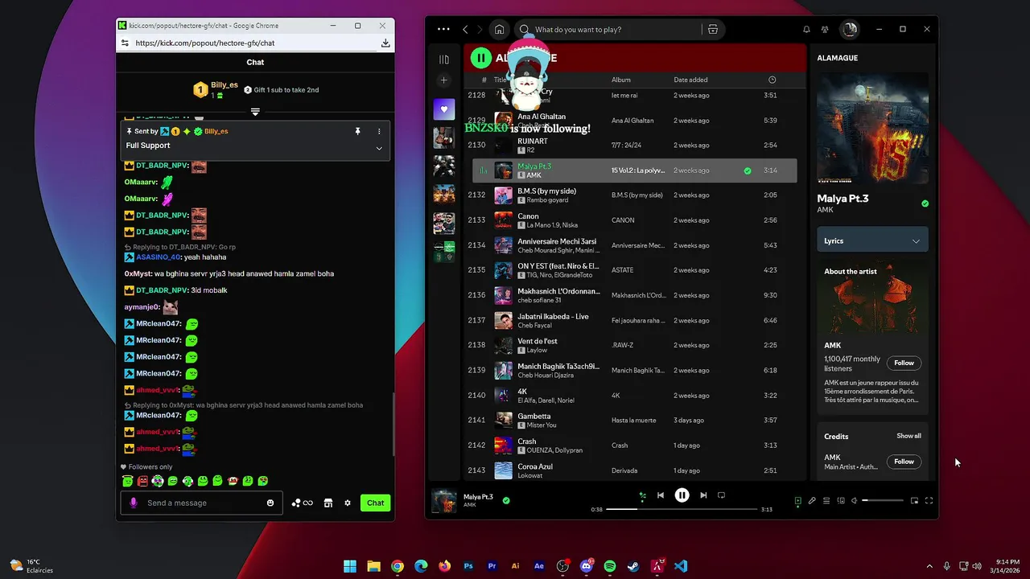Launch Photoshop from the taskbar
This screenshot has height=579, width=1030.
(468, 566)
